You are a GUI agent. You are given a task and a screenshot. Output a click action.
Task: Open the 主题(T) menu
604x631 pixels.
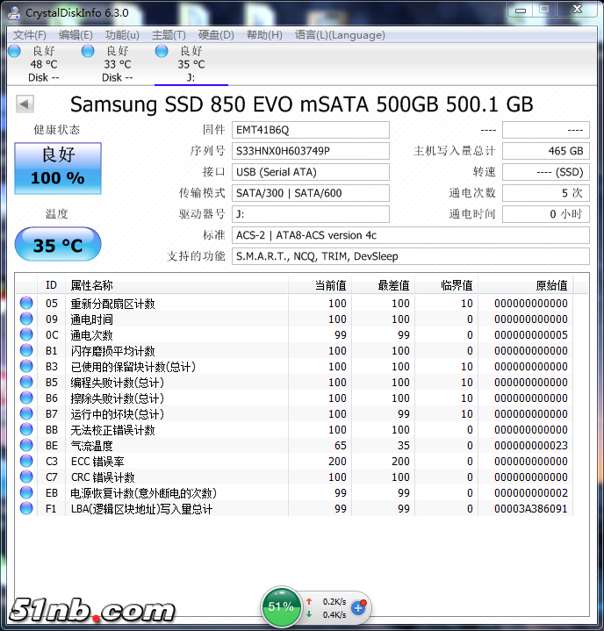click(169, 35)
